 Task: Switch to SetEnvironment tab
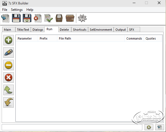pos(101,30)
